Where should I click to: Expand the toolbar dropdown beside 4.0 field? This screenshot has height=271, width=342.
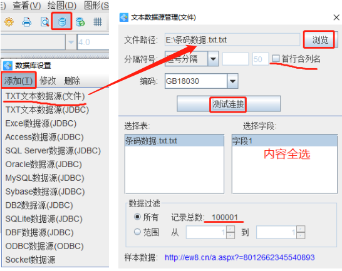pyautogui.click(x=71, y=42)
